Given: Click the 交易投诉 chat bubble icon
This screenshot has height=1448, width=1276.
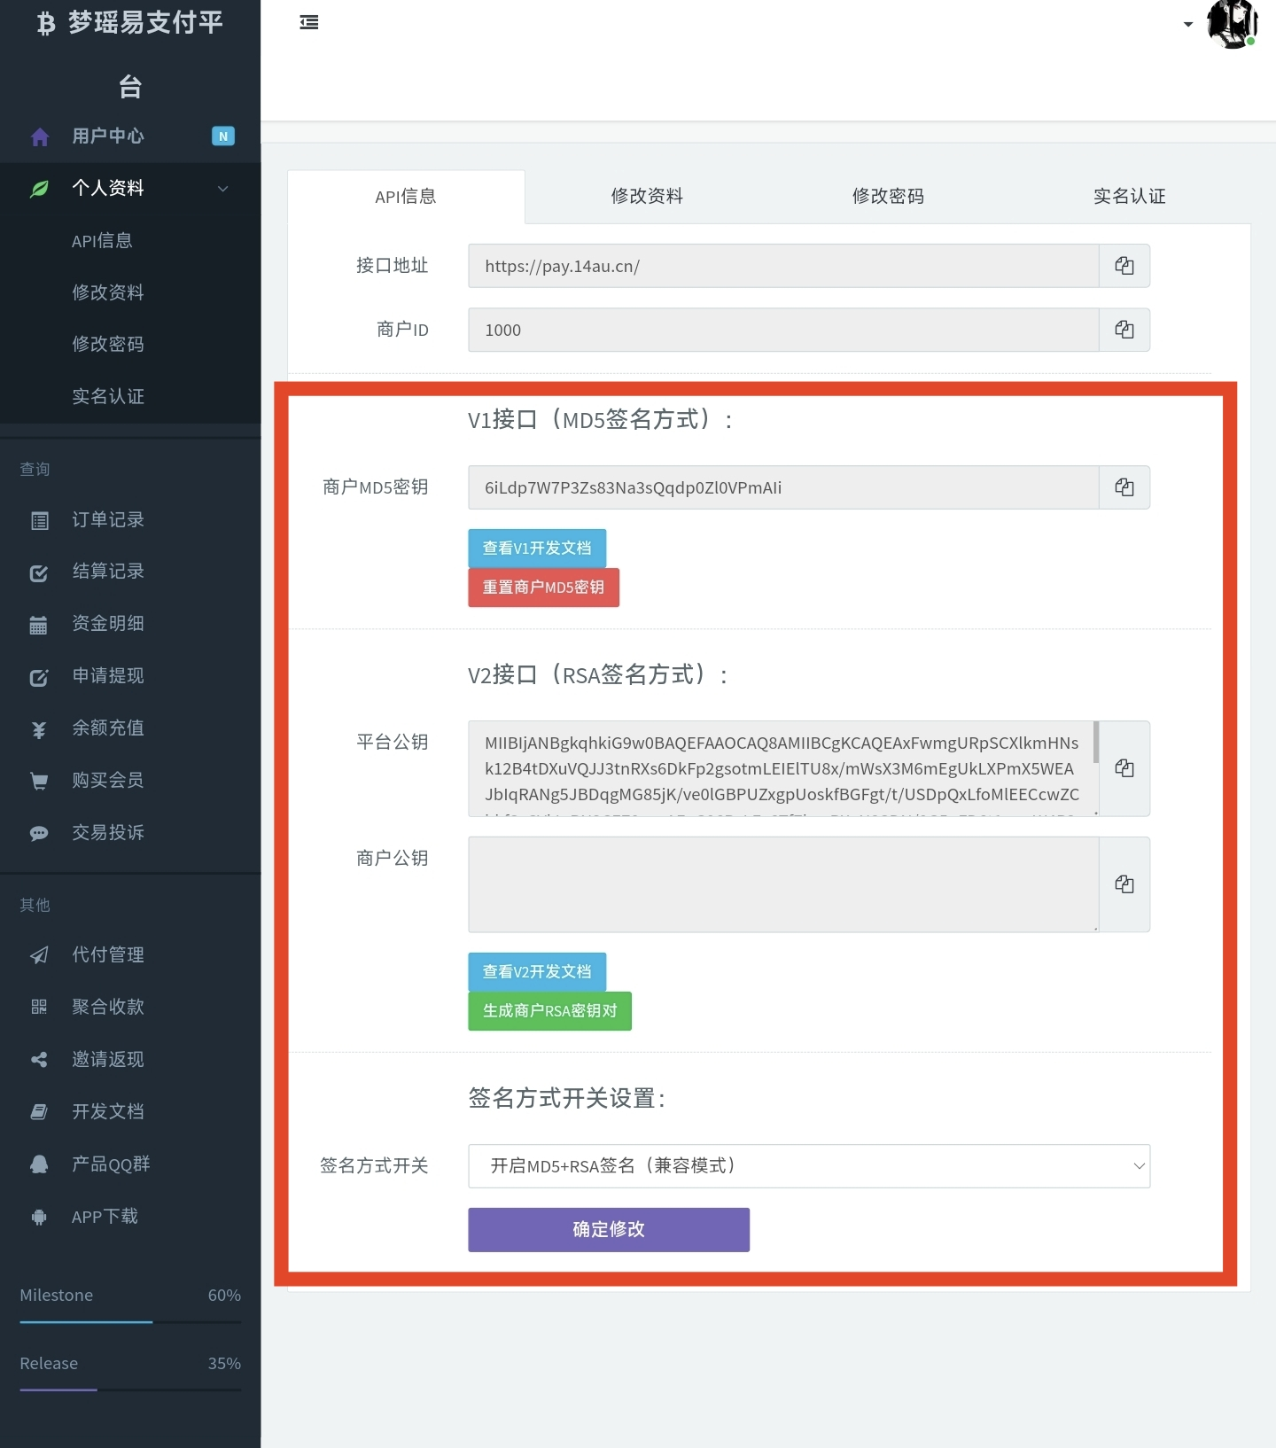Looking at the screenshot, I should [39, 833].
